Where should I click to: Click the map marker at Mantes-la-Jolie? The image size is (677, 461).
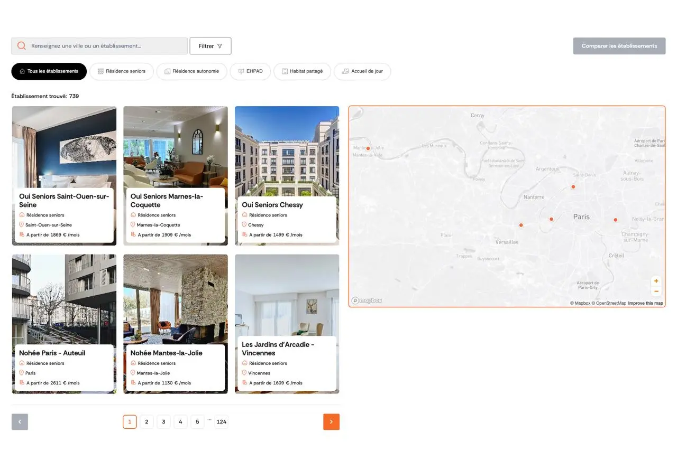click(368, 148)
